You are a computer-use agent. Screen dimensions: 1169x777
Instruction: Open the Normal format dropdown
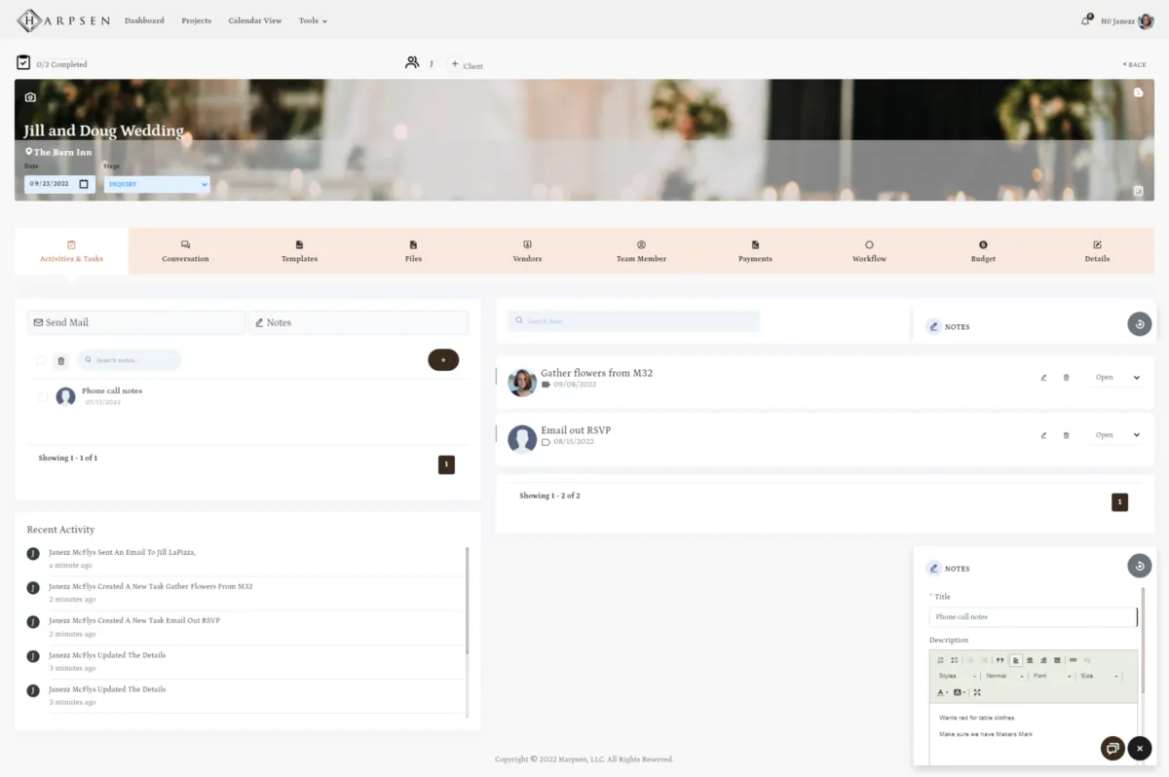pyautogui.click(x=1004, y=676)
